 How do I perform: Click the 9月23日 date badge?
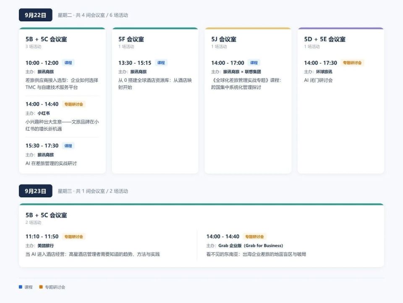pyautogui.click(x=35, y=191)
